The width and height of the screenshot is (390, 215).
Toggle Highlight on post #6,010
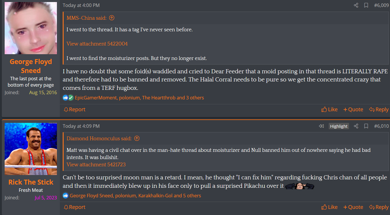point(339,126)
